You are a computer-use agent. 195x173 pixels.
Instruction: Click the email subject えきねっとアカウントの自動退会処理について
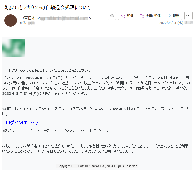[x=49, y=8]
